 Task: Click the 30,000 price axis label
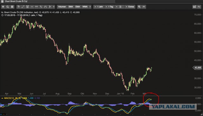[x=198, y=87]
